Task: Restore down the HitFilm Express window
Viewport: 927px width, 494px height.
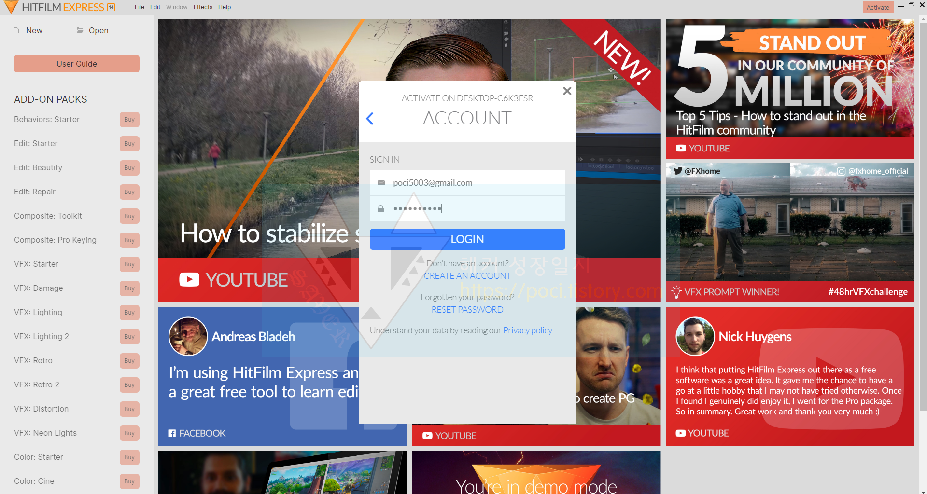Action: pyautogui.click(x=912, y=5)
